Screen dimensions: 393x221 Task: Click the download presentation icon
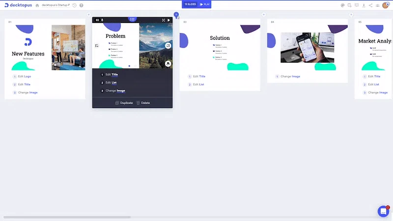pyautogui.click(x=364, y=5)
